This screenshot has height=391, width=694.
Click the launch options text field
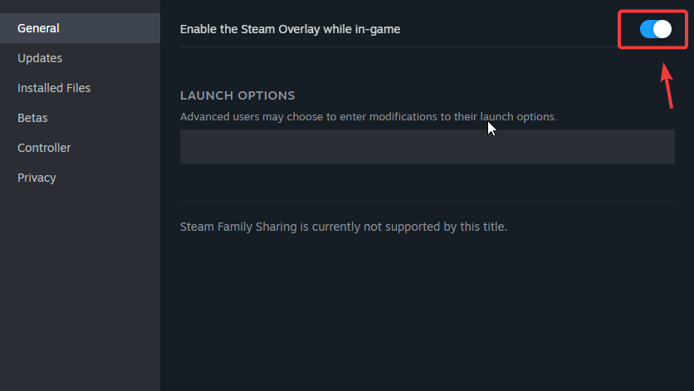pyautogui.click(x=427, y=147)
